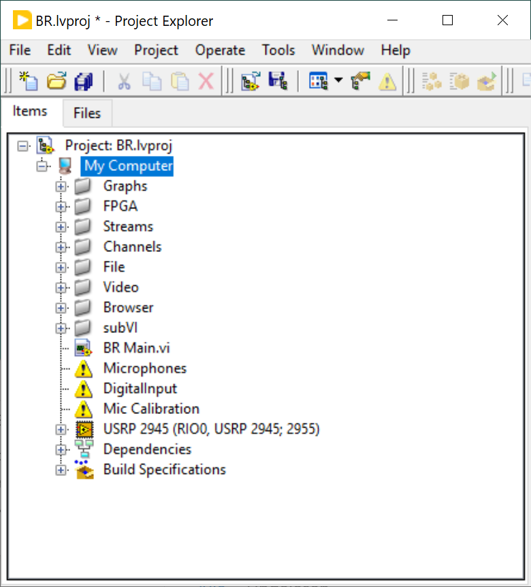The width and height of the screenshot is (531, 587).
Task: Switch to the Files tab
Action: pos(87,114)
